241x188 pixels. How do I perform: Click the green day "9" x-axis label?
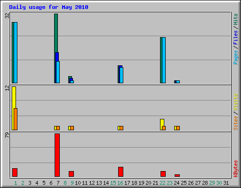click(72, 183)
